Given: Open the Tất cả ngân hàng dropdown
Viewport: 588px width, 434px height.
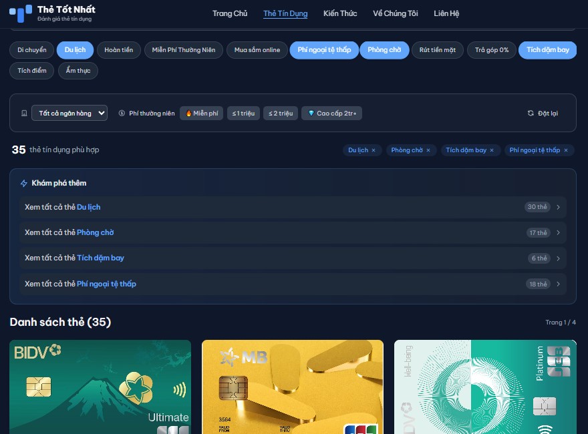Looking at the screenshot, I should [69, 113].
